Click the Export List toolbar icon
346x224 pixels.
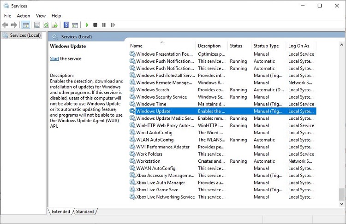[x=54, y=25]
